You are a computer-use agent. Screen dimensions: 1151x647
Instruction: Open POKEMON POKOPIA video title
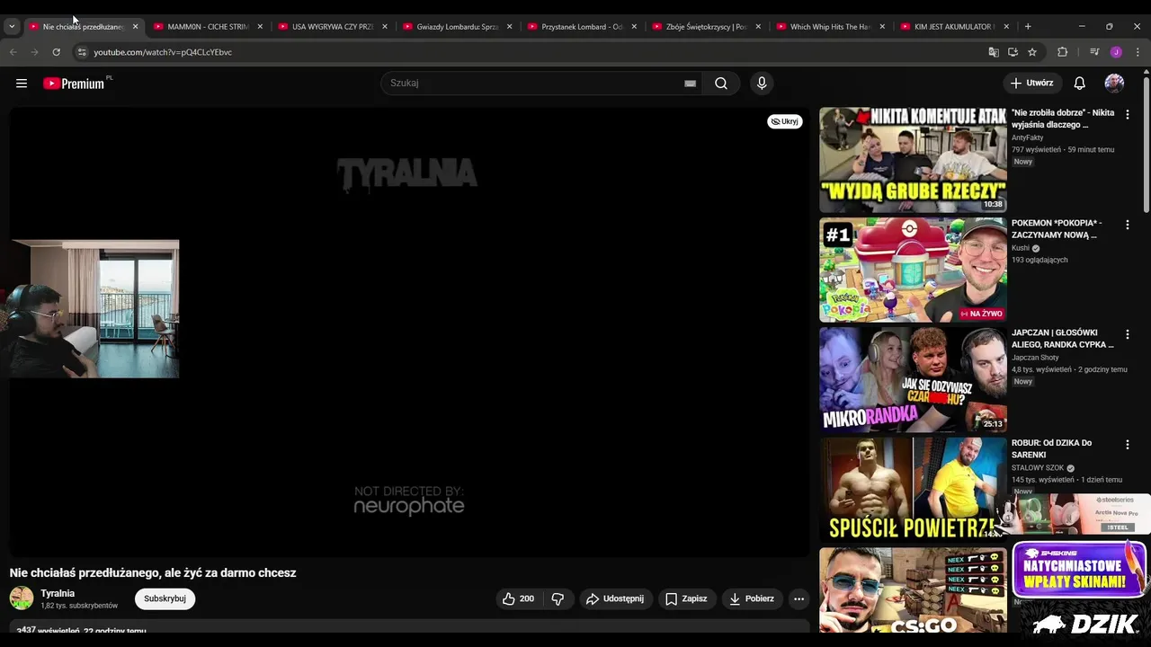pyautogui.click(x=1057, y=229)
